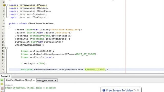Click the Free Screen To Video popup text

(x=119, y=90)
